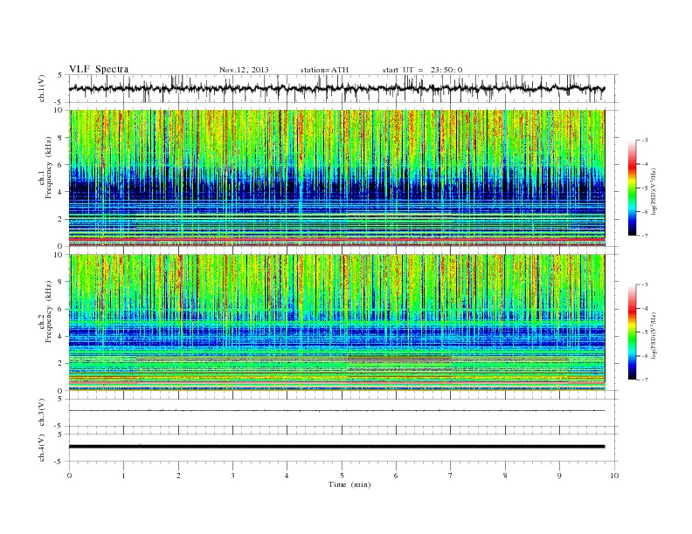Image resolution: width=692 pixels, height=534 pixels.
Task: Click the 'station=ATH' label
Action: tap(324, 70)
